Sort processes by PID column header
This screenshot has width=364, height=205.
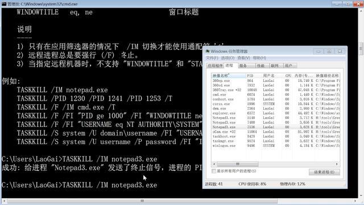pyautogui.click(x=254, y=76)
